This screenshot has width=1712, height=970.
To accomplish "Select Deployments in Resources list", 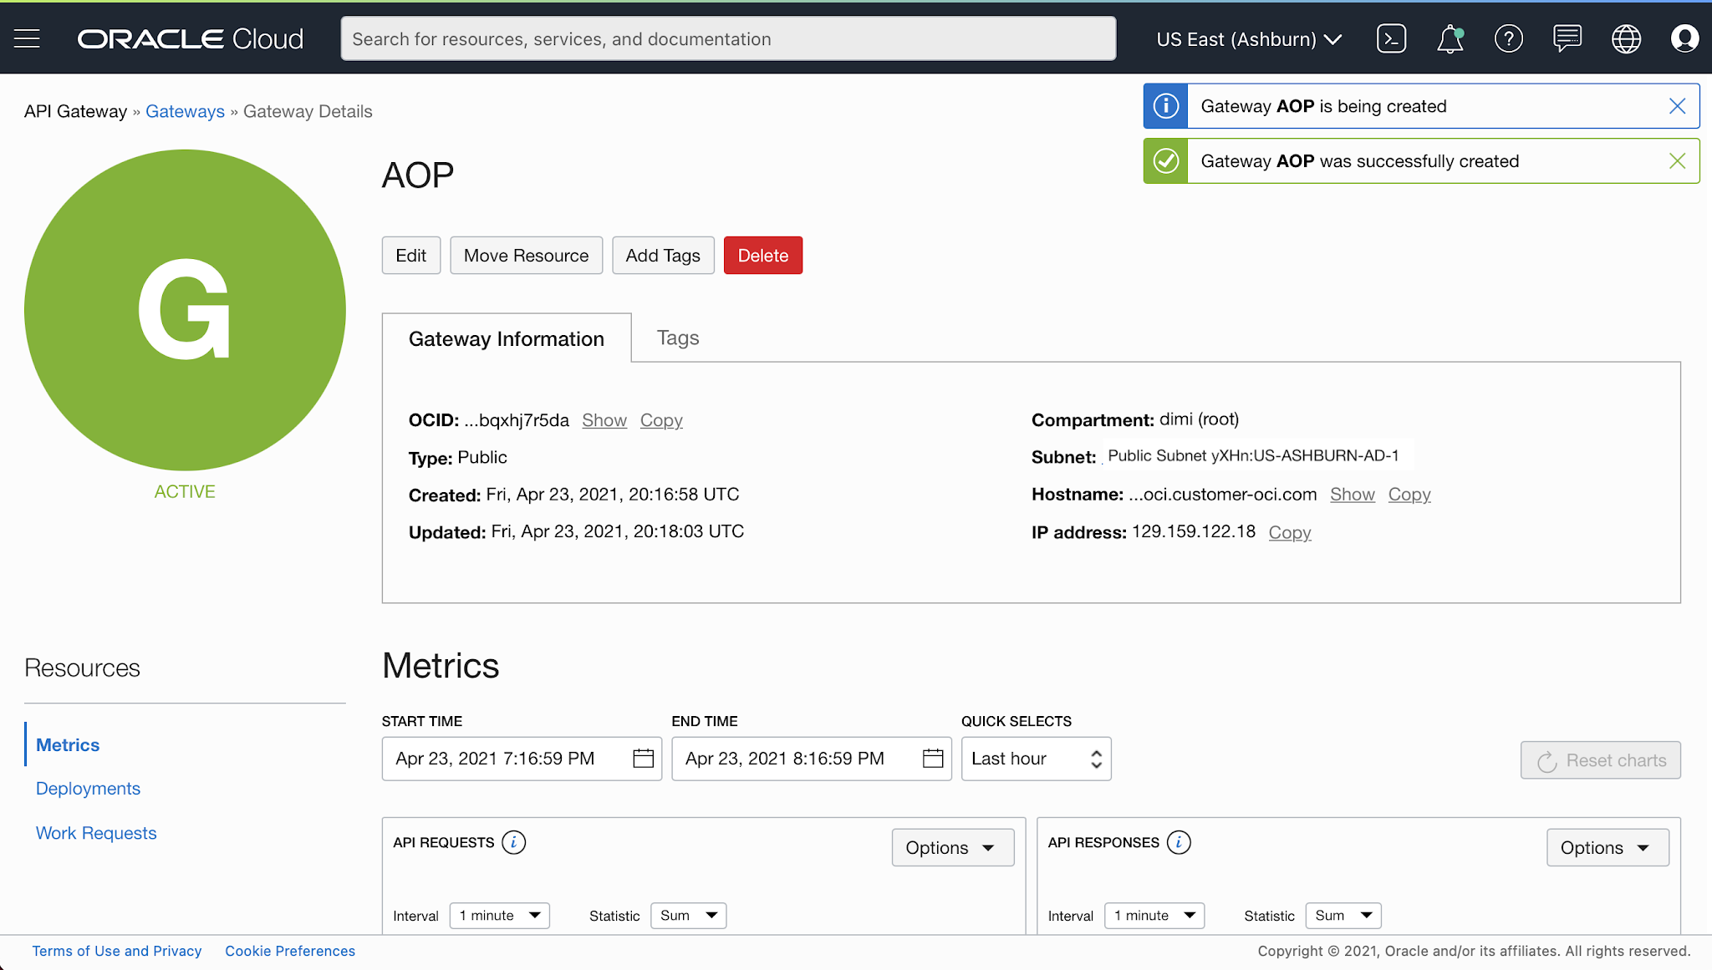I will (x=88, y=789).
